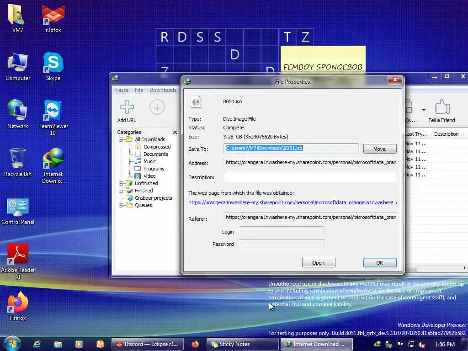Screen dimensions: 468x351
Task: Click the Action Center flag tray icon
Action: (x=399, y=345)
